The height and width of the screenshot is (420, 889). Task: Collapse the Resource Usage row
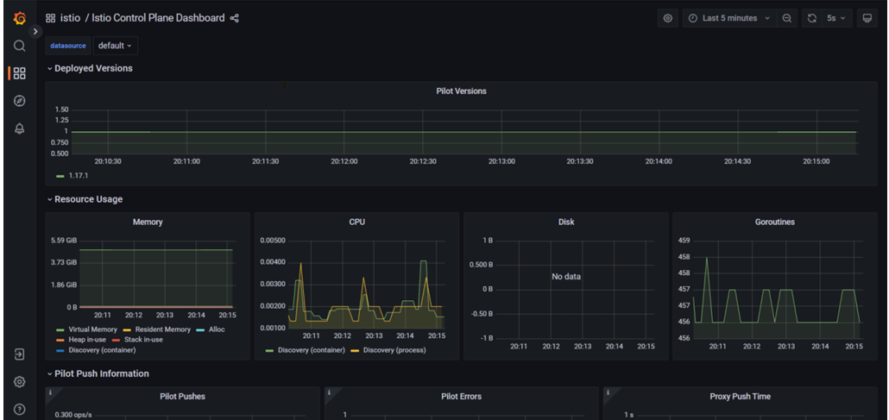click(85, 199)
